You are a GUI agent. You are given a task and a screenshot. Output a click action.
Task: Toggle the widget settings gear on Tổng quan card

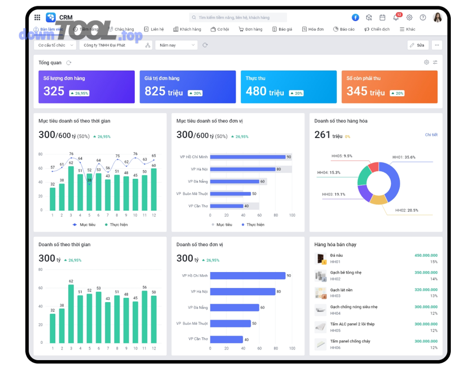click(x=427, y=62)
